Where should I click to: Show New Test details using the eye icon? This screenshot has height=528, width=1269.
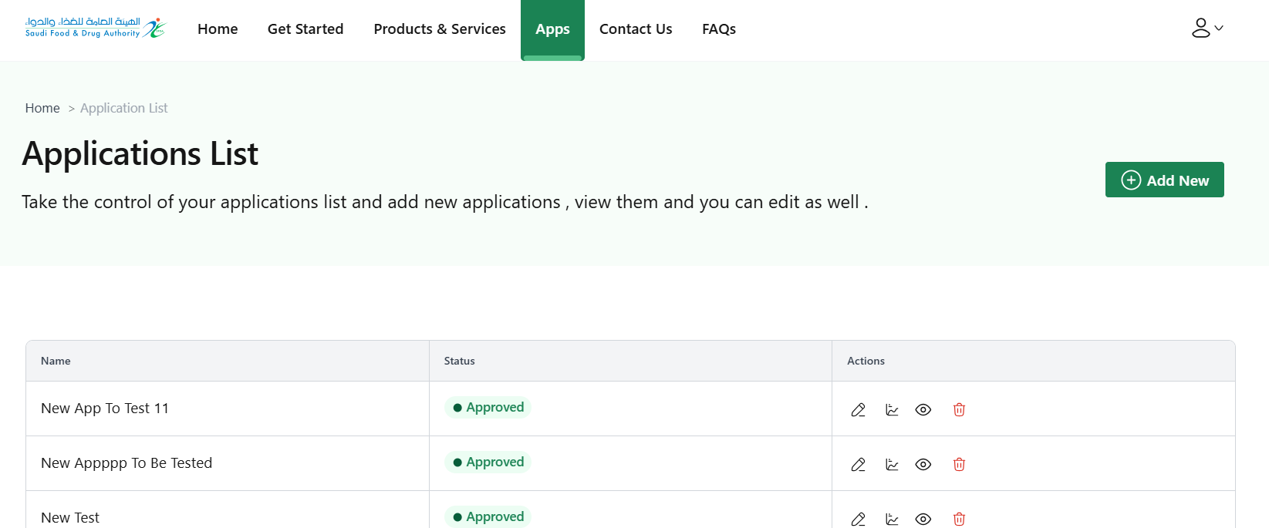923,519
